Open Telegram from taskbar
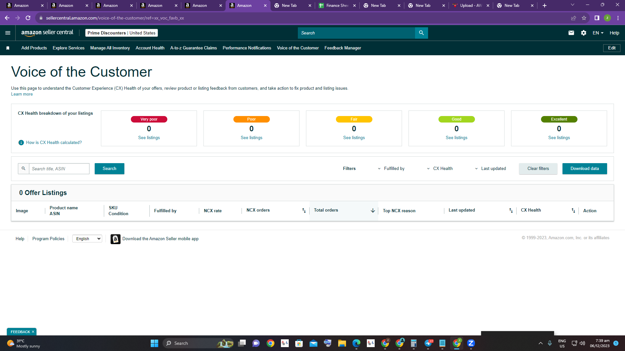 [x=428, y=343]
